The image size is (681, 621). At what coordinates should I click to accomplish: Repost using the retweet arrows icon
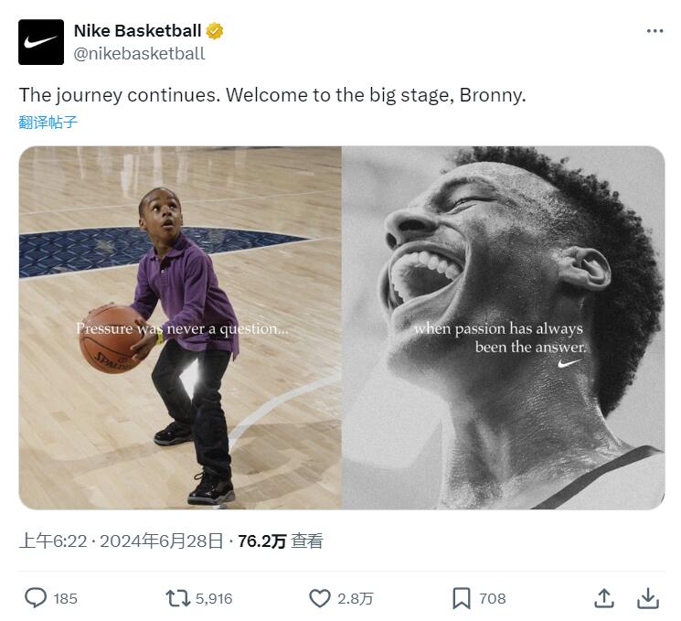point(177,598)
